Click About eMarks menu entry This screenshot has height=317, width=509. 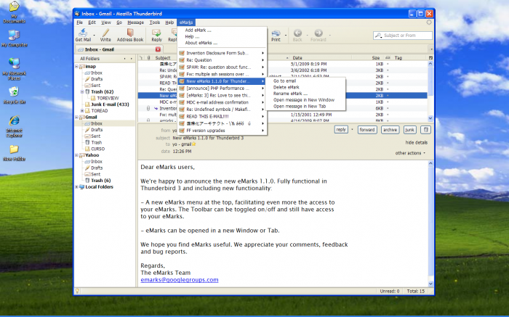pyautogui.click(x=201, y=43)
